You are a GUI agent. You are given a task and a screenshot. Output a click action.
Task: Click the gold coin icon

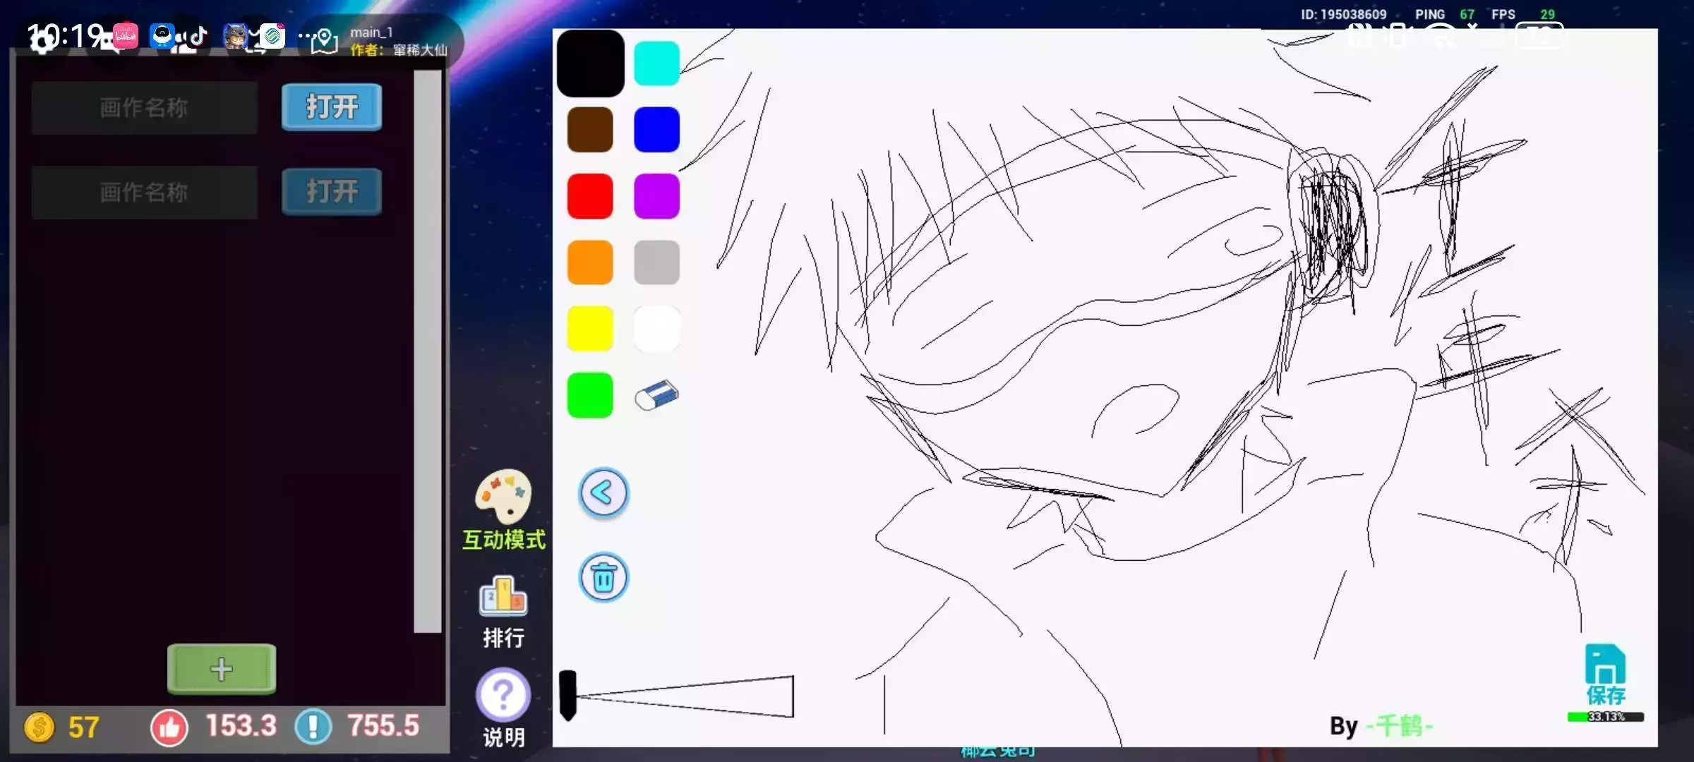pos(40,727)
